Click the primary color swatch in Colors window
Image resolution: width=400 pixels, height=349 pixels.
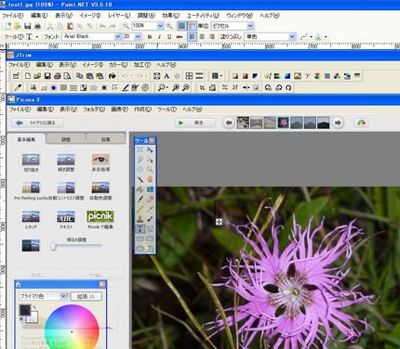pos(25,310)
